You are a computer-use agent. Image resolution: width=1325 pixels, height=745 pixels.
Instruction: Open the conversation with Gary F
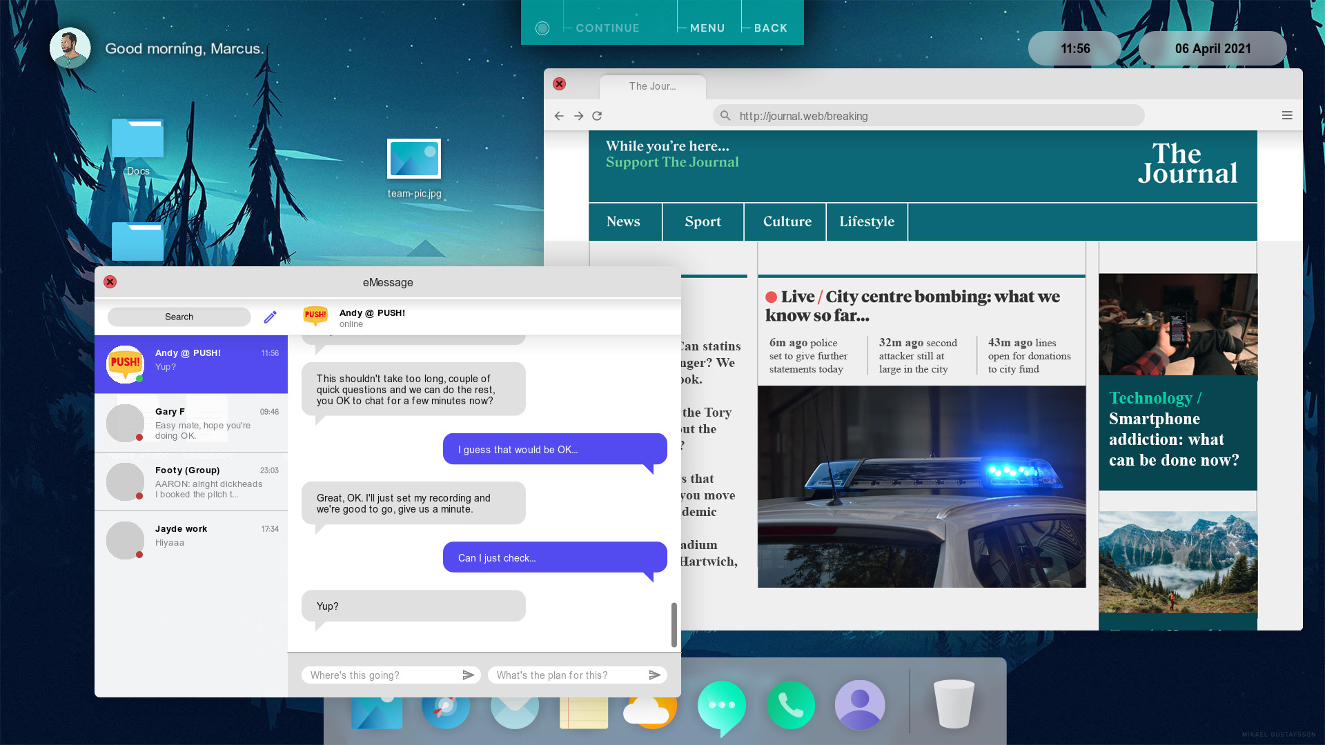tap(191, 423)
